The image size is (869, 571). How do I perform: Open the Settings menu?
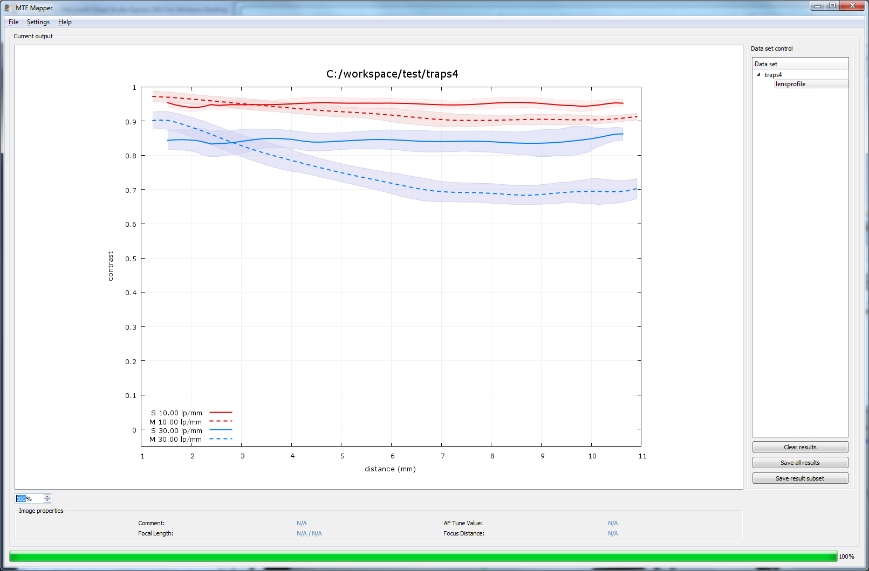[38, 22]
